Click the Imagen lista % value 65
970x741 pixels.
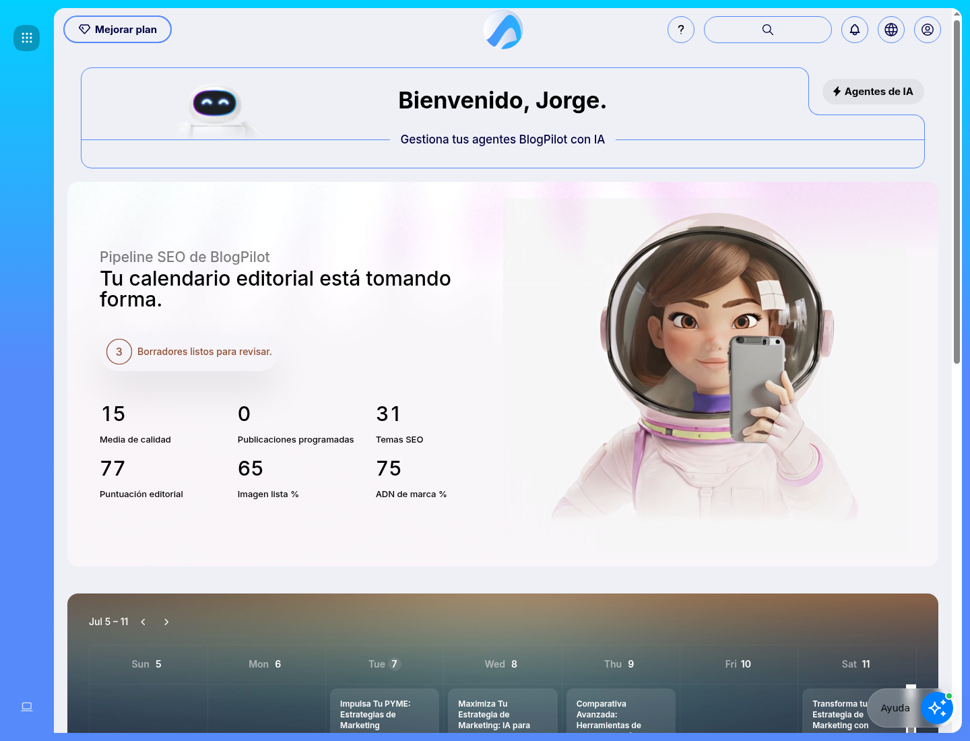251,468
